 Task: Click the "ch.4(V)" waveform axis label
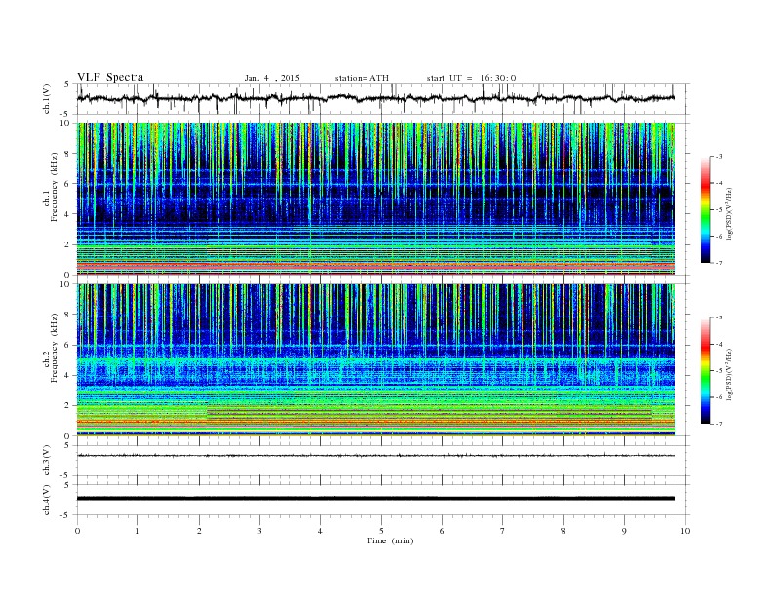pyautogui.click(x=47, y=500)
